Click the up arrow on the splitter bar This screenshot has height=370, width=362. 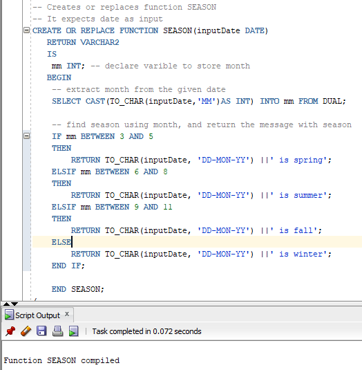click(x=6, y=304)
